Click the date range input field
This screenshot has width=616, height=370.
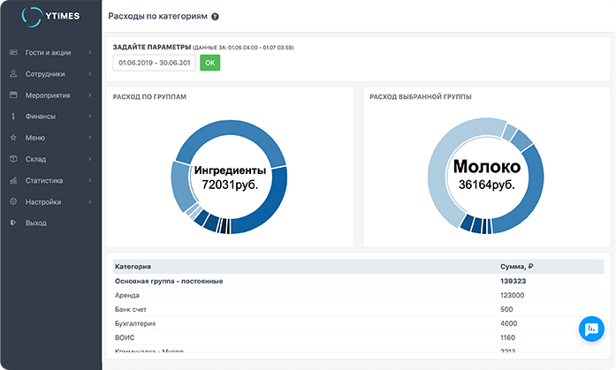click(154, 63)
